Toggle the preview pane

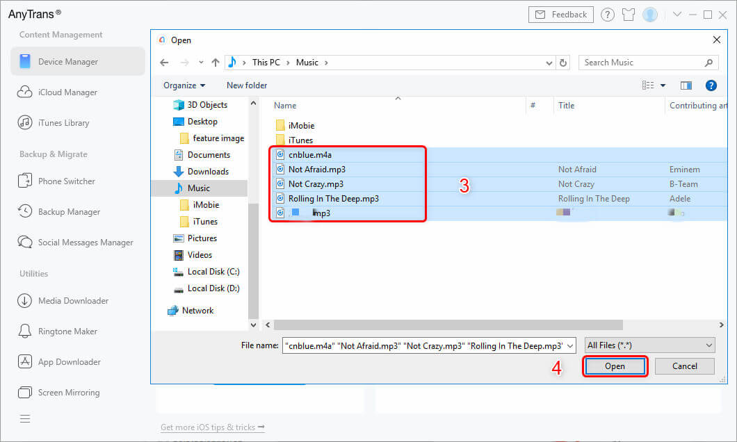coord(686,85)
